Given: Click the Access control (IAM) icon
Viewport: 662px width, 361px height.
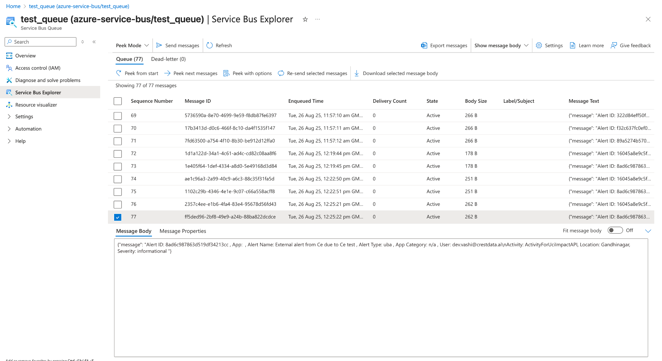Looking at the screenshot, I should click(9, 68).
